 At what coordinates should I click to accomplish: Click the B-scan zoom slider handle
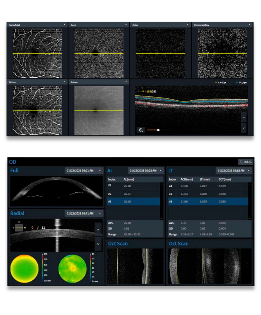pyautogui.click(x=158, y=130)
